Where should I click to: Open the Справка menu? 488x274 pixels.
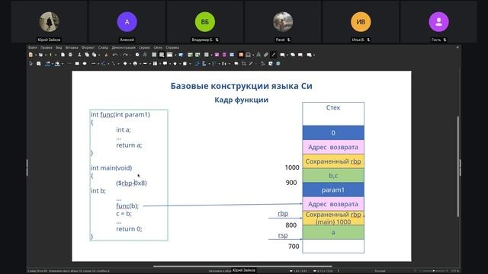[x=172, y=47]
